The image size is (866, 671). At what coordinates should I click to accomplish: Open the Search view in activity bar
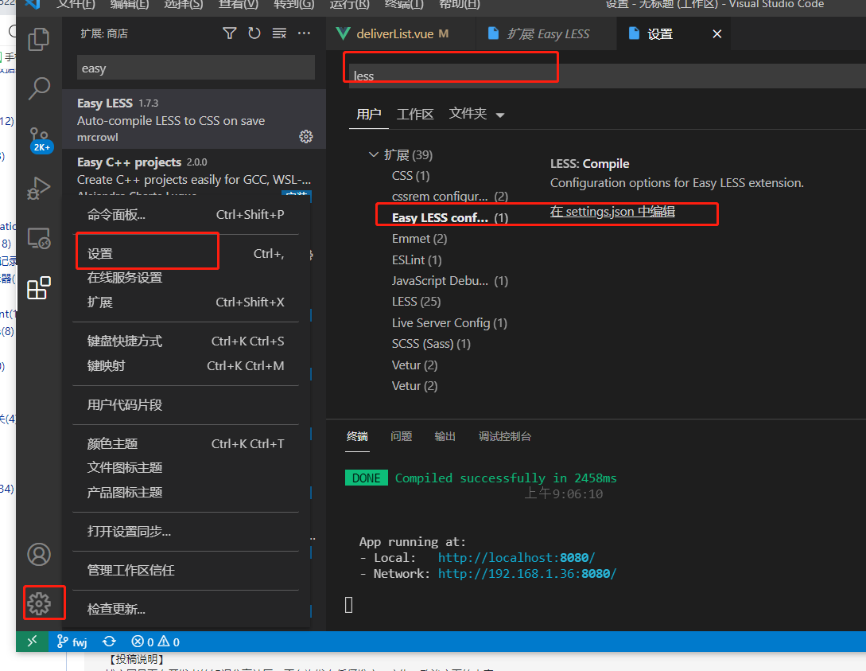pyautogui.click(x=39, y=88)
